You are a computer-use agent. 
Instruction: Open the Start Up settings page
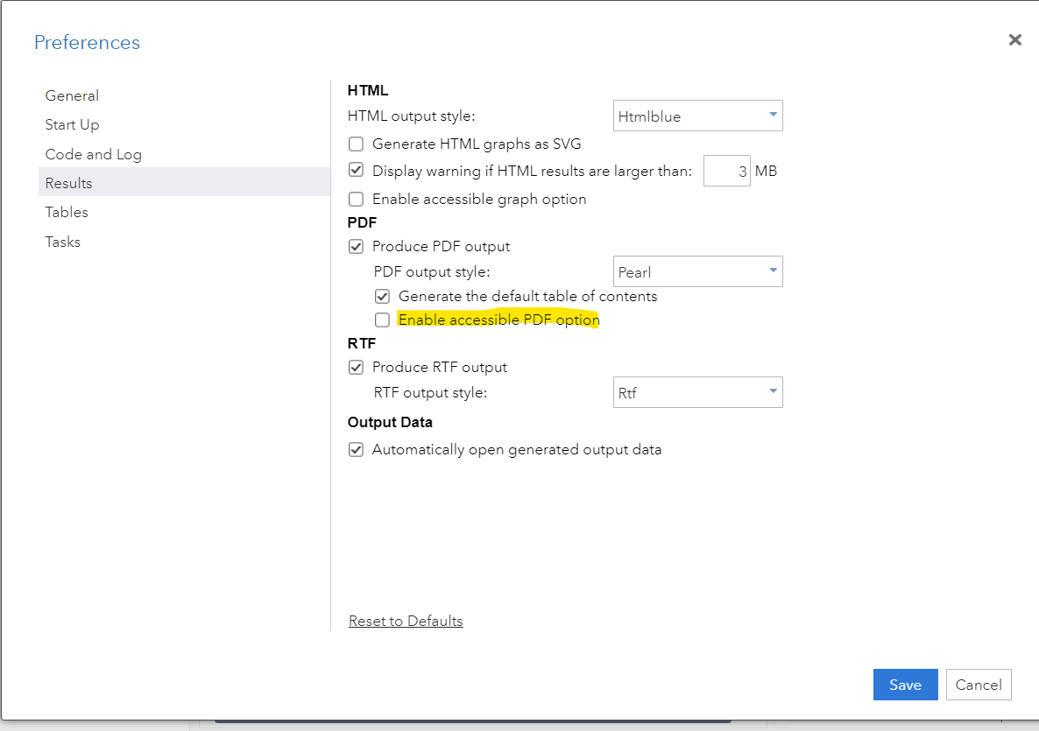pyautogui.click(x=72, y=124)
